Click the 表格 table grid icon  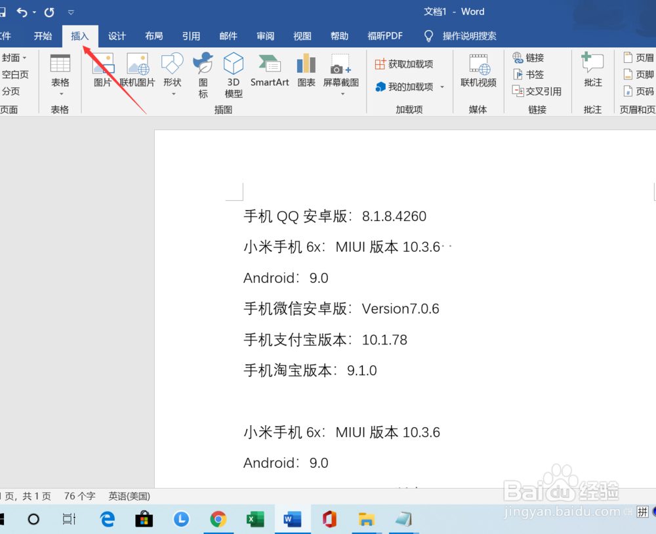(60, 64)
